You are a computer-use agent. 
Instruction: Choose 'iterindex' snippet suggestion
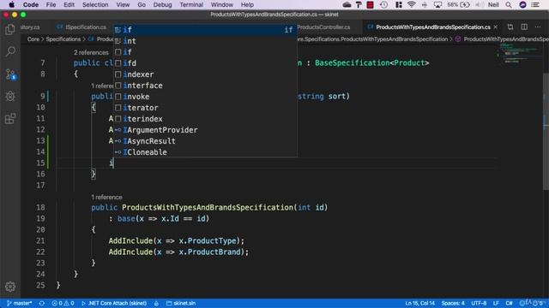click(x=205, y=119)
